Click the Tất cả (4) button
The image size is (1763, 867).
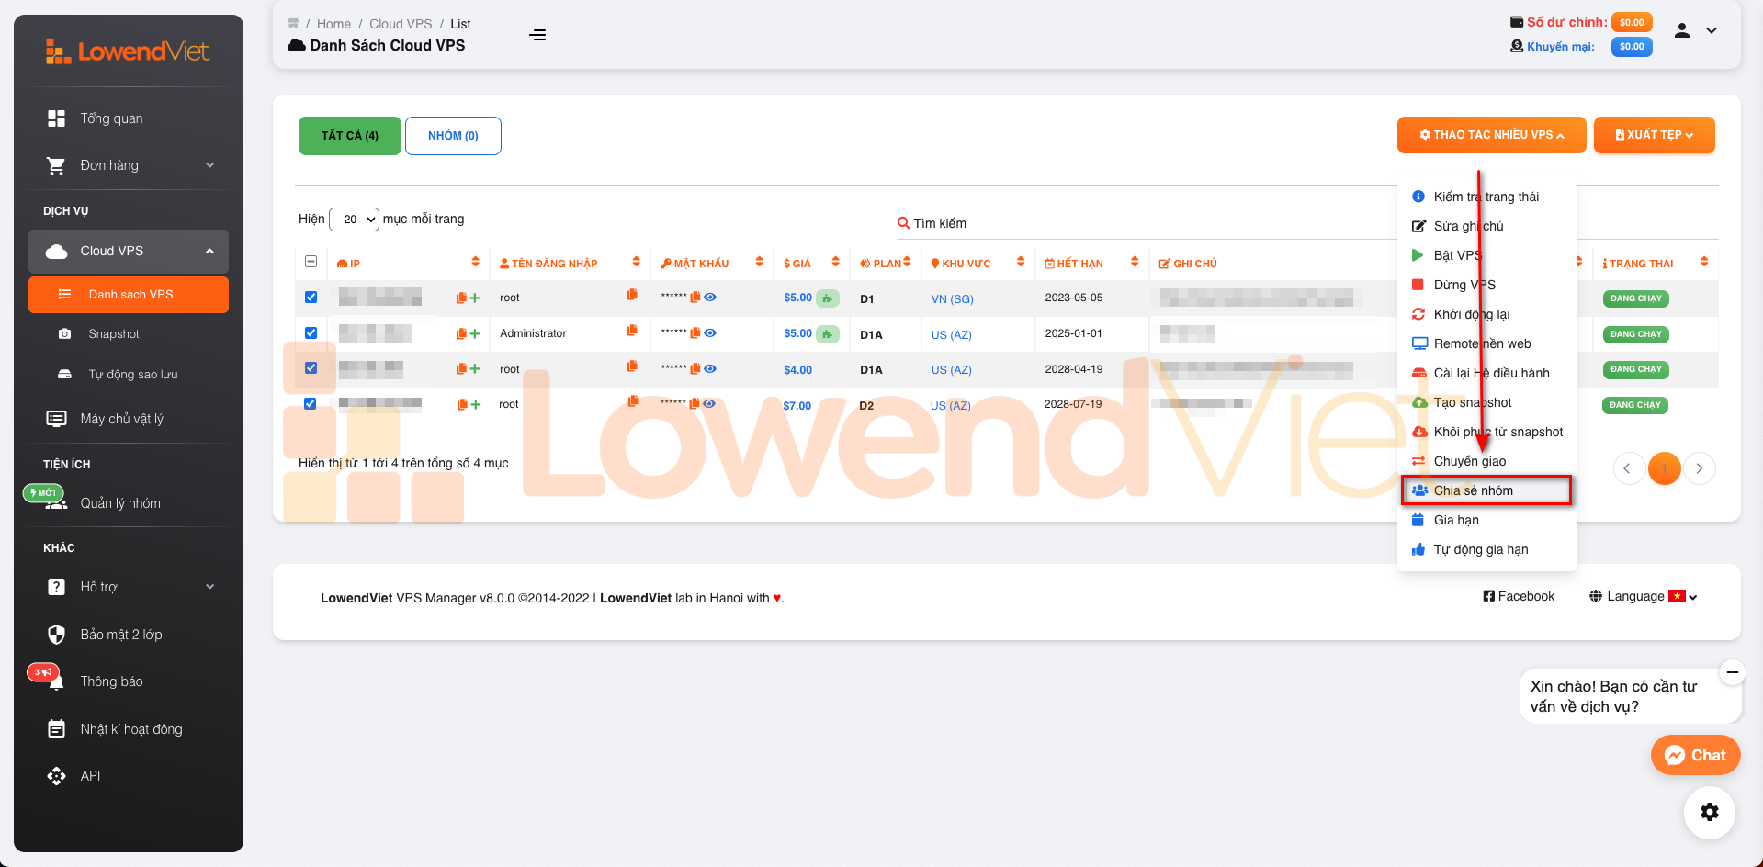click(350, 136)
